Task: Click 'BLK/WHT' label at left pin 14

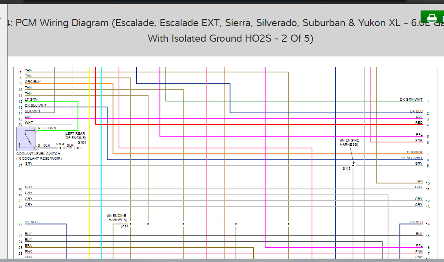Action: click(x=32, y=111)
